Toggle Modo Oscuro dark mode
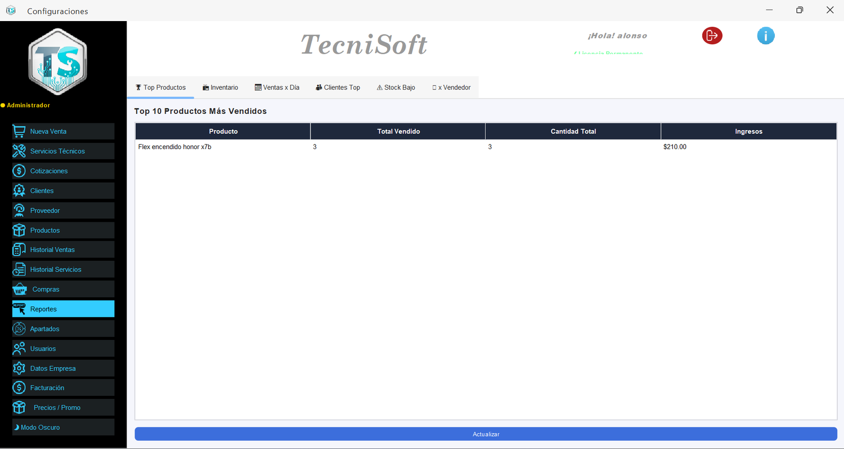The height and width of the screenshot is (449, 844). pyautogui.click(x=63, y=427)
